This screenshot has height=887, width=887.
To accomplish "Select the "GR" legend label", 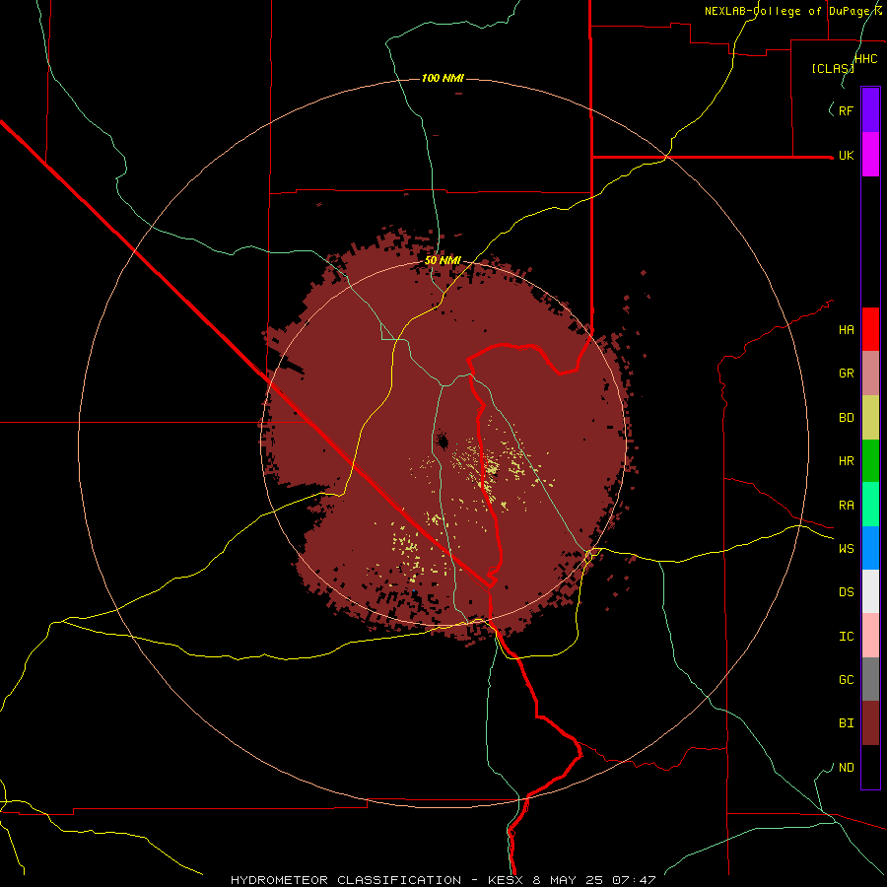I will pos(846,374).
